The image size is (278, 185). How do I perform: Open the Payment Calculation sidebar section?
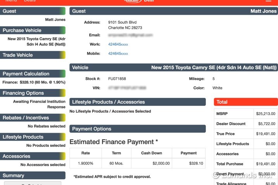point(33,74)
